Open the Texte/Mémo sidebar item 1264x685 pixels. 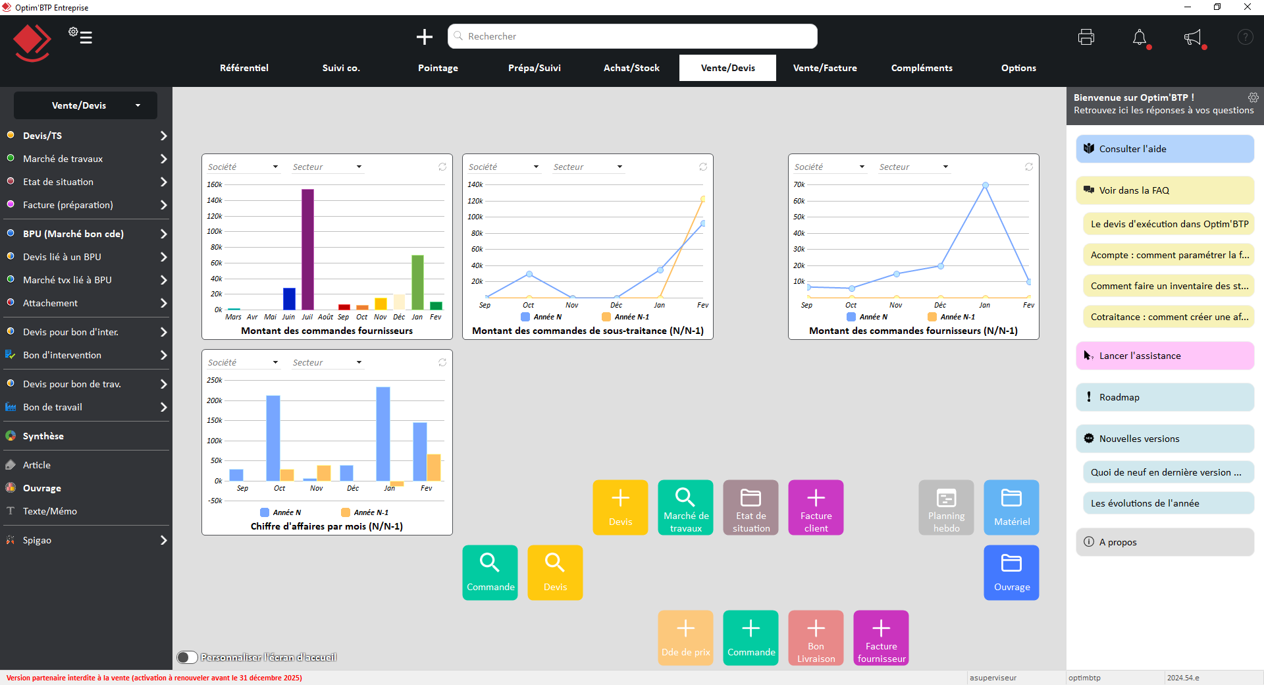tap(86, 511)
